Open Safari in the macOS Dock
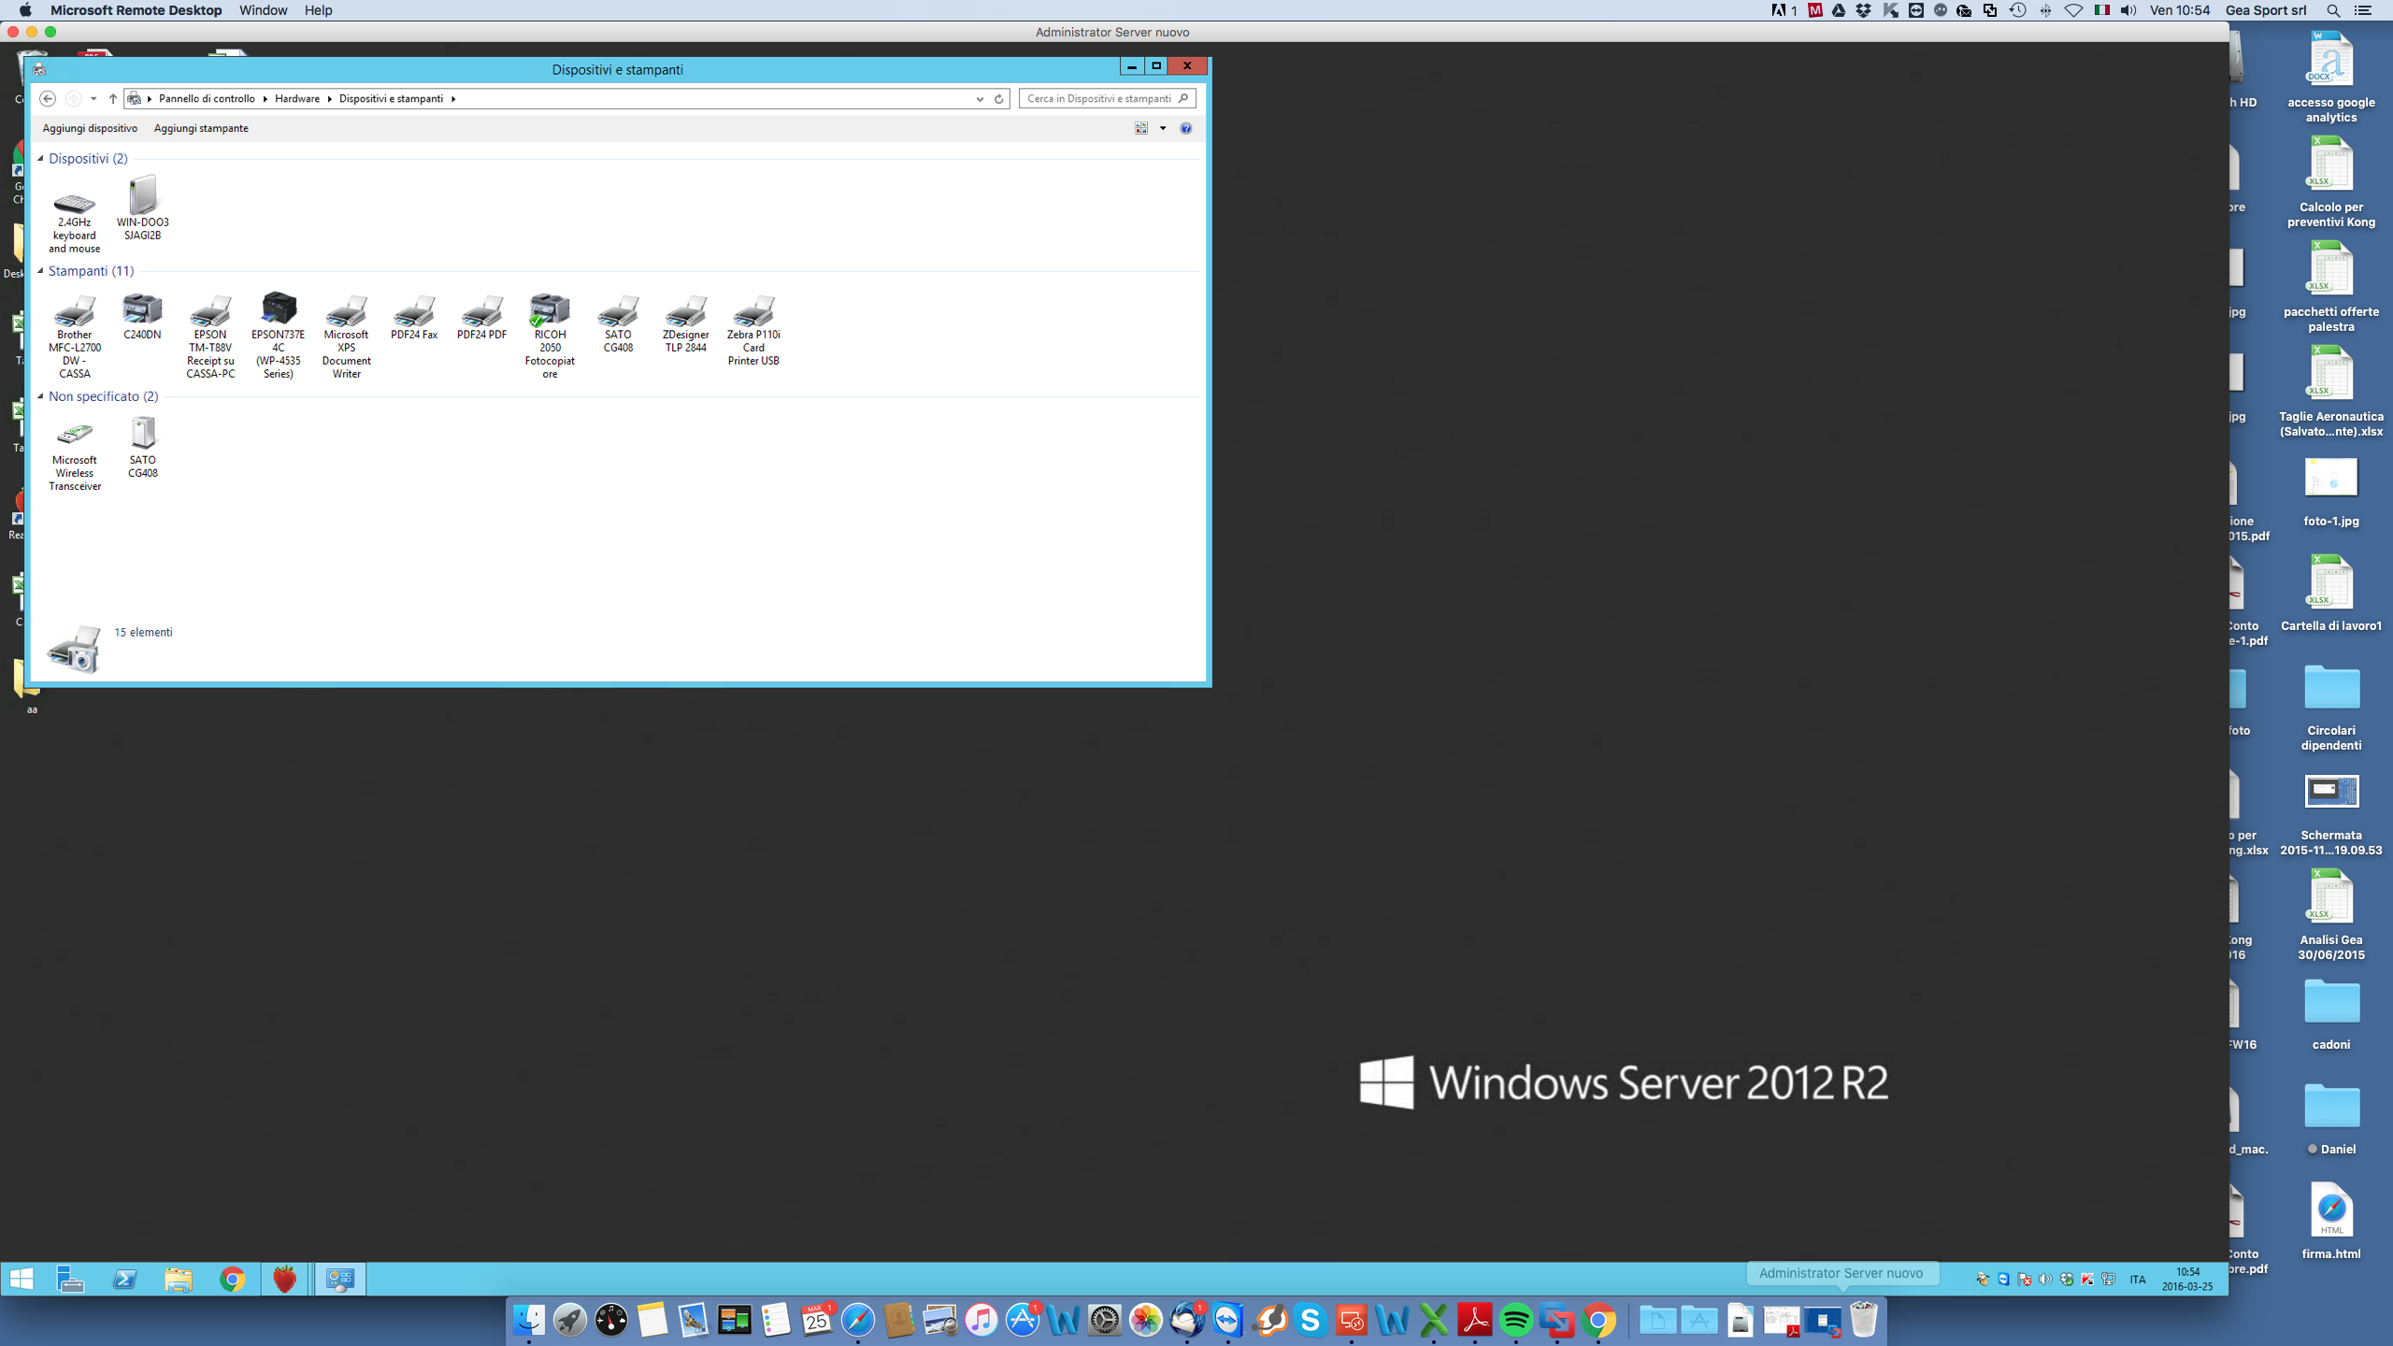This screenshot has height=1346, width=2393. [x=858, y=1321]
